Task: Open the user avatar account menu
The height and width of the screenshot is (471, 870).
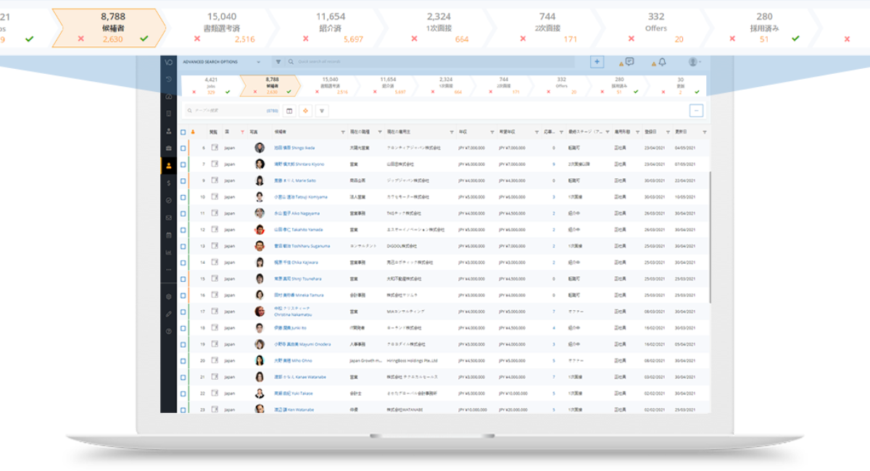Action: tap(694, 62)
